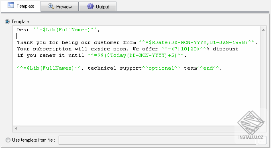Click the word "Dear" in the template
The height and width of the screenshot is (148, 271).
(x=23, y=30)
